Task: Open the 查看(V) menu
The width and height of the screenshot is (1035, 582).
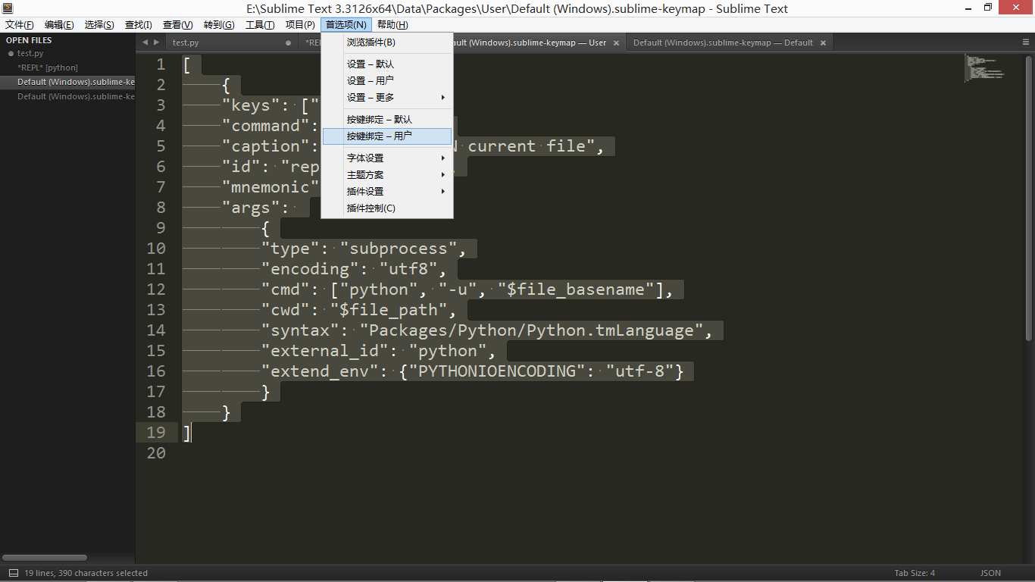Action: [x=178, y=25]
